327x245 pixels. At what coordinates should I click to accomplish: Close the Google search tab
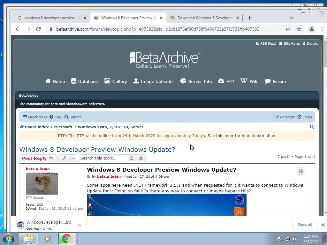[x=85, y=18]
